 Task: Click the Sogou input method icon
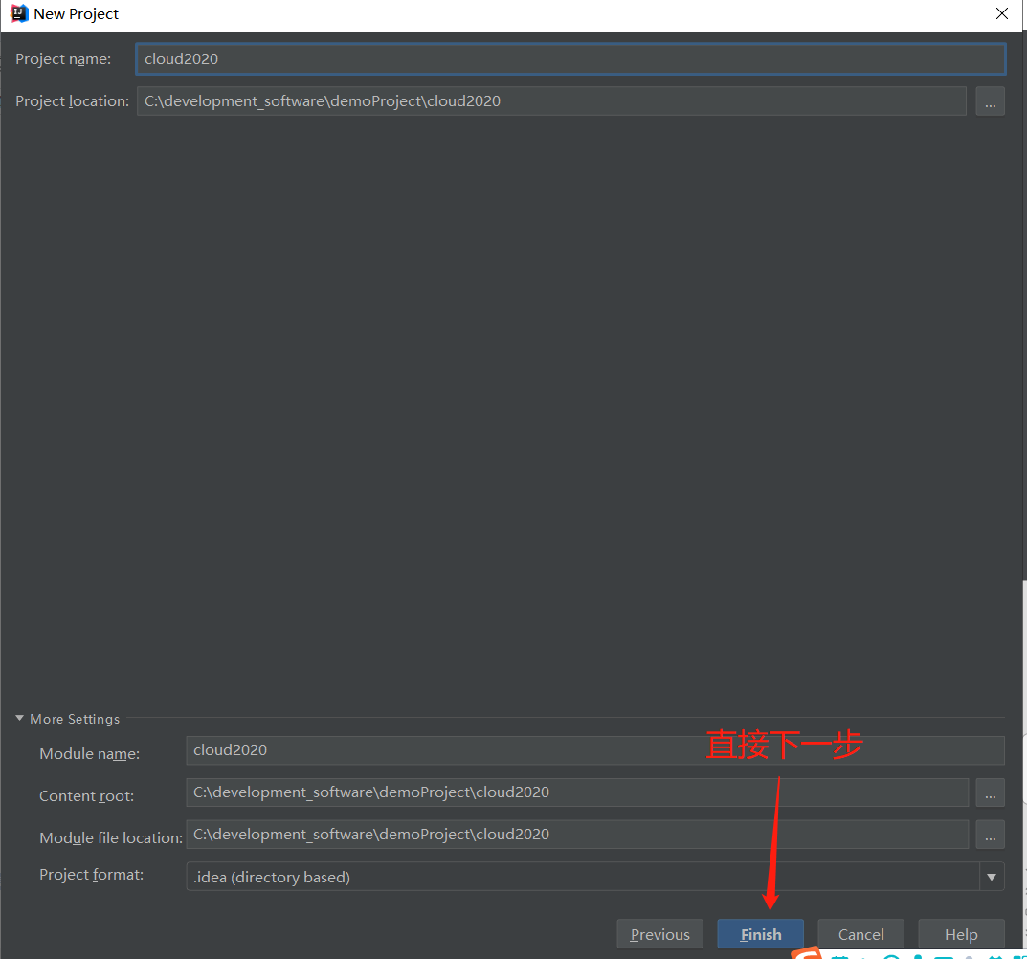807,953
